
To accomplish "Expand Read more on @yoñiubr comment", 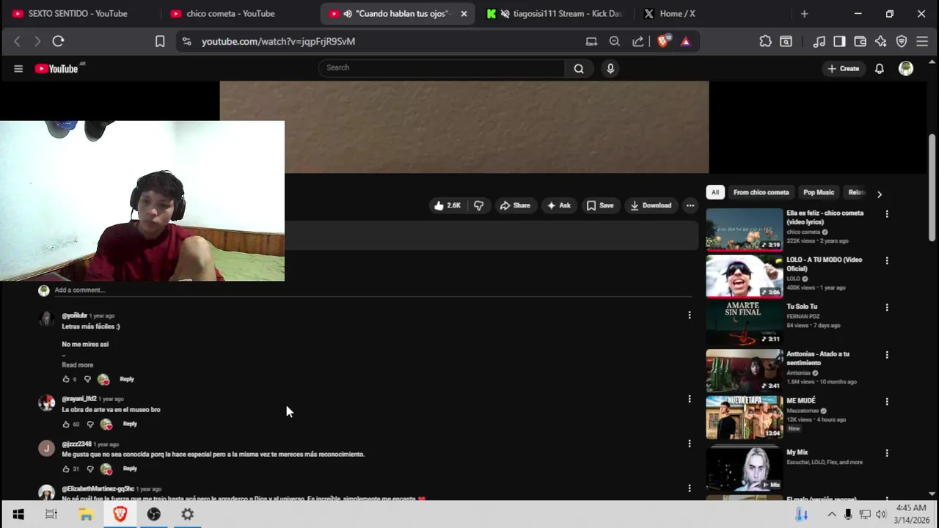I will (77, 364).
